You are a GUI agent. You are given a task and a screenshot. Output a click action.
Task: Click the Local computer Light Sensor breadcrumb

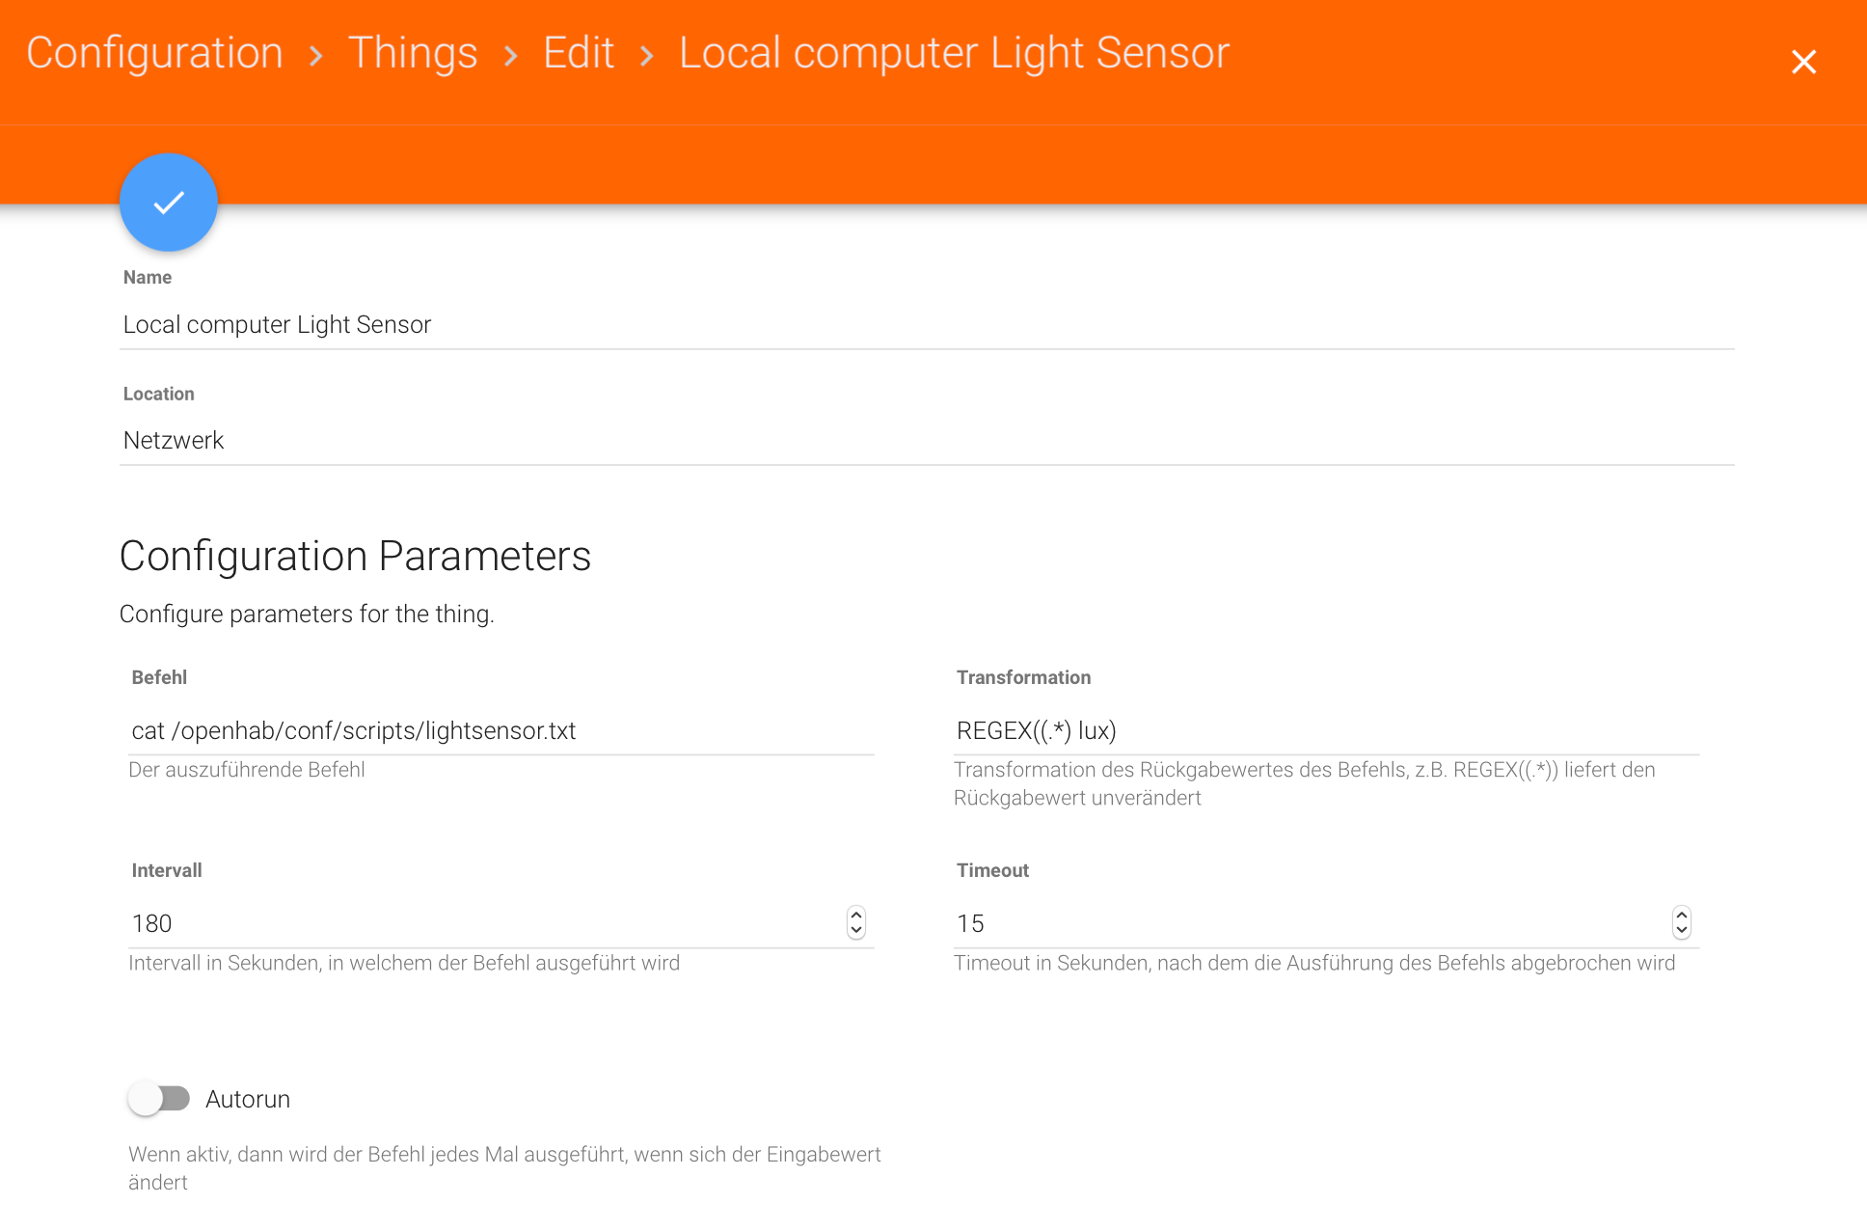954,52
